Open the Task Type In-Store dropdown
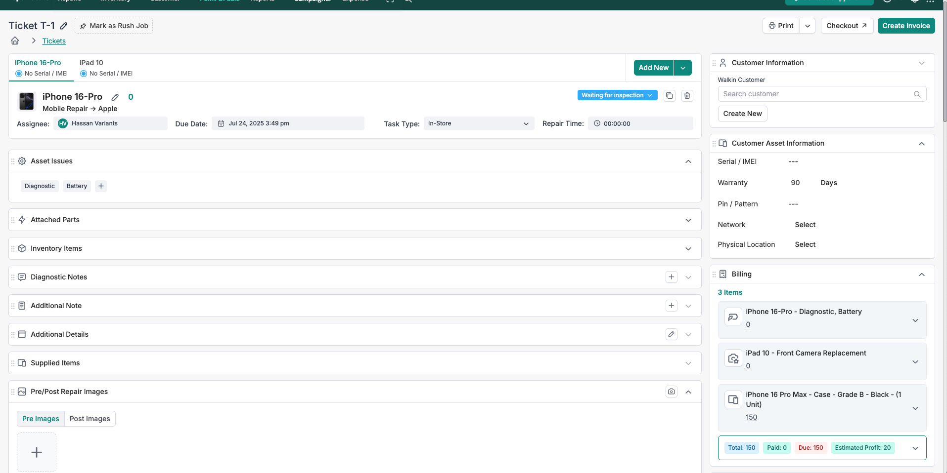The image size is (947, 473). coord(478,123)
